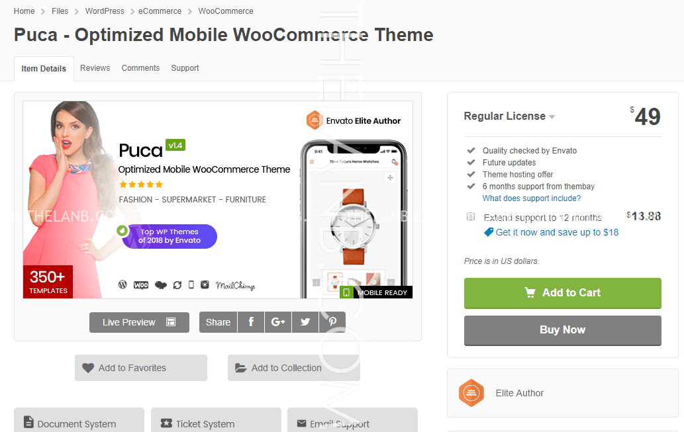Open the Live Preview button
The image size is (684, 432).
139,322
